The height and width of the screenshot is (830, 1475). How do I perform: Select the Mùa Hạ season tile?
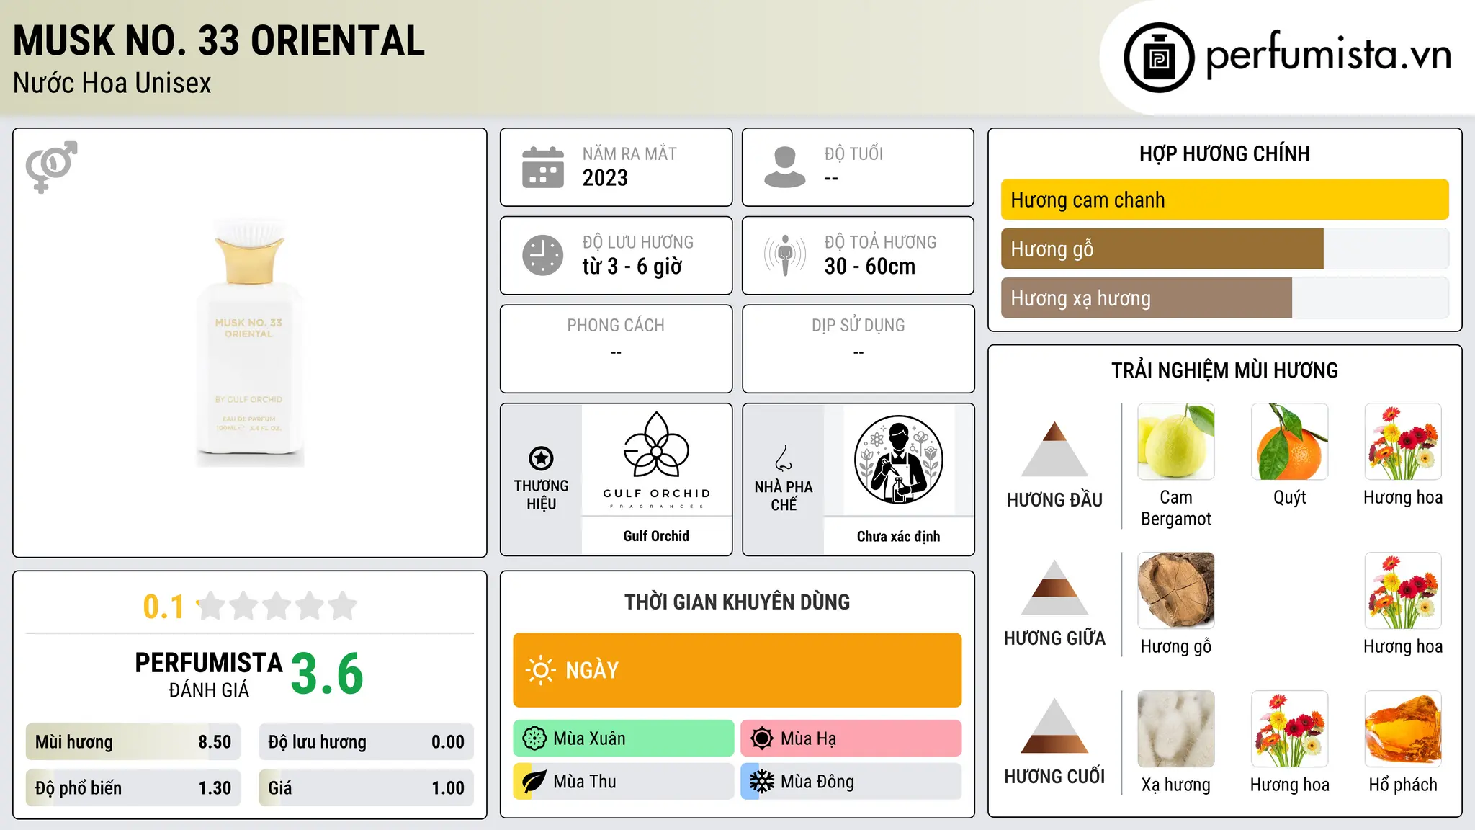851,738
